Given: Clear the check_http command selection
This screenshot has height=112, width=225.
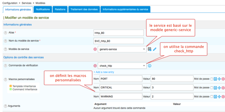Looking at the screenshot, I should click(x=95, y=66).
